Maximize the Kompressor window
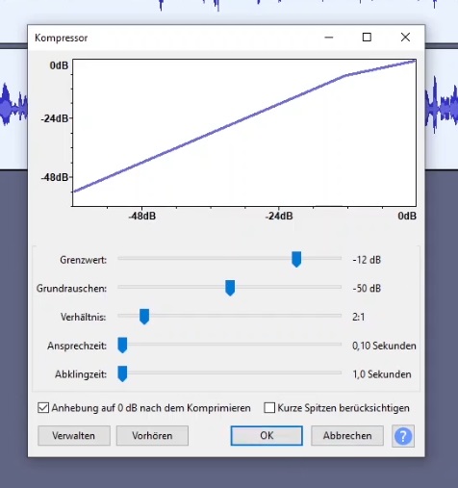 (x=367, y=38)
